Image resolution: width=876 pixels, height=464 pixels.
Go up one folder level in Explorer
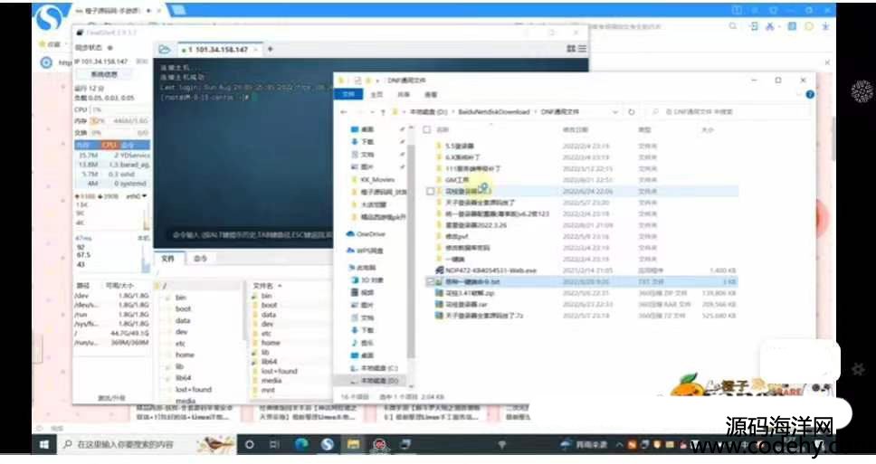pyautogui.click(x=384, y=112)
